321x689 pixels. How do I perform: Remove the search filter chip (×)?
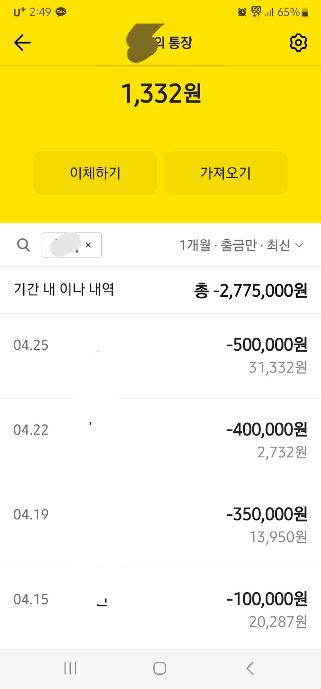tap(88, 245)
